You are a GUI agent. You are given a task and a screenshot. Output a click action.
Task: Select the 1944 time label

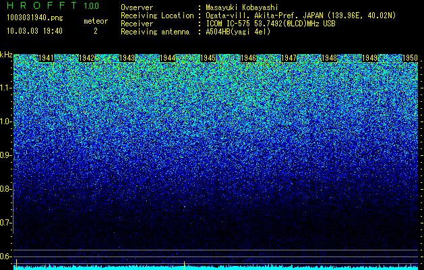coord(168,58)
